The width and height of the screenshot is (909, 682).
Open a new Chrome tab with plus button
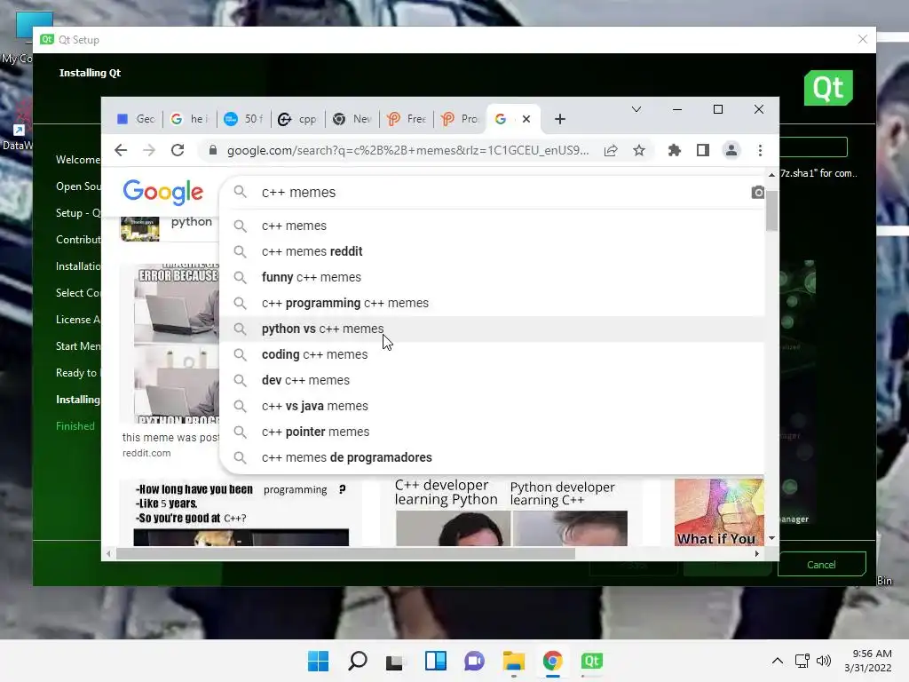[559, 119]
